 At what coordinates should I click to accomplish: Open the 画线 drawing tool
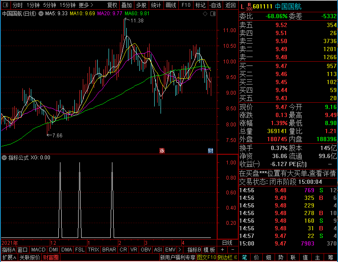tap(171, 5)
